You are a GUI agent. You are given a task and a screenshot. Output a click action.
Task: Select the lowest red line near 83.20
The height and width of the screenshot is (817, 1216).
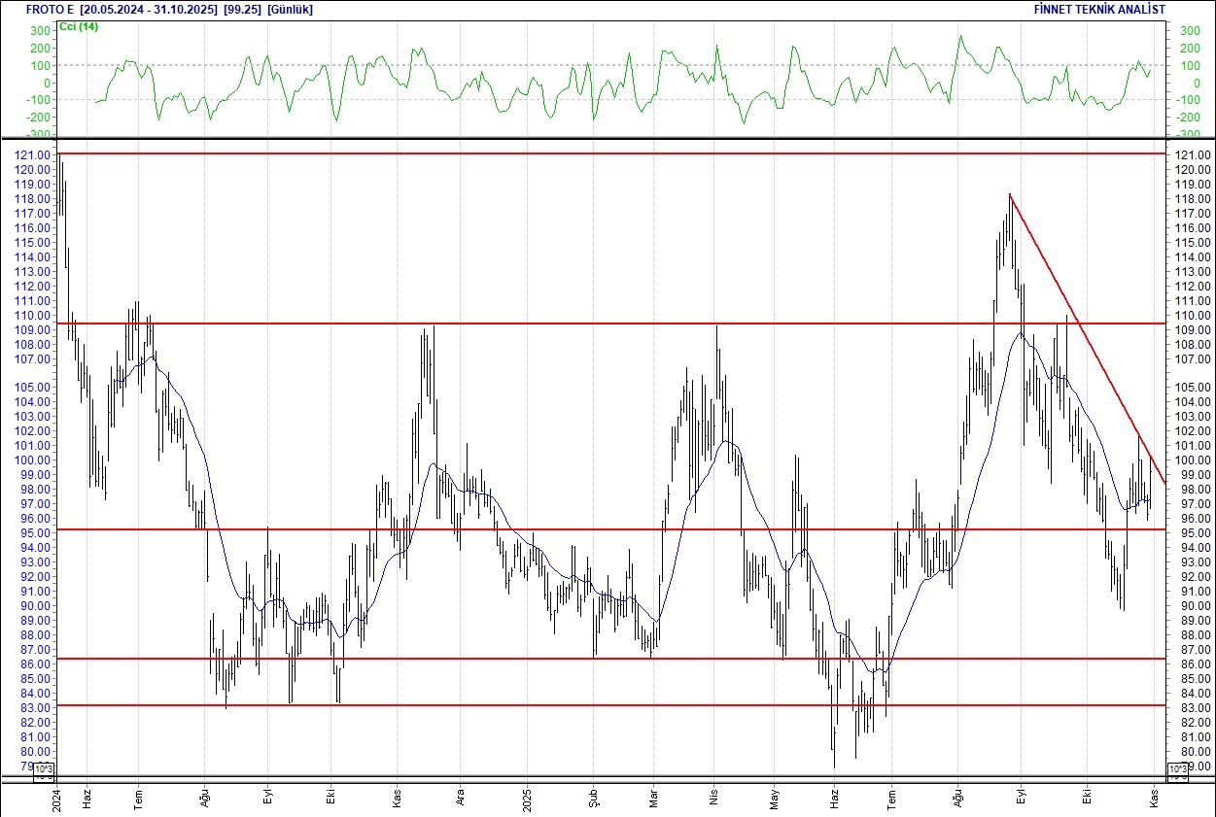point(583,705)
